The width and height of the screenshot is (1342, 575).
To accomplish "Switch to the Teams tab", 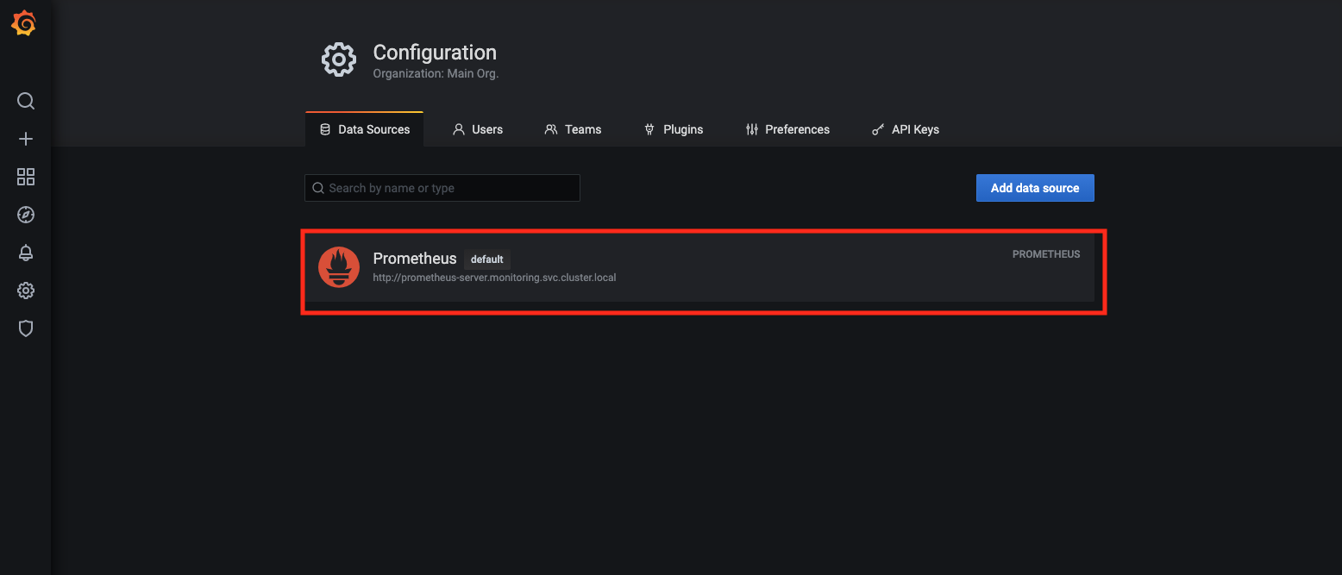I will click(573, 129).
